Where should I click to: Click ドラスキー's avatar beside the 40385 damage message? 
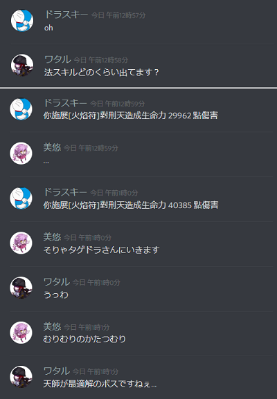pyautogui.click(x=21, y=198)
